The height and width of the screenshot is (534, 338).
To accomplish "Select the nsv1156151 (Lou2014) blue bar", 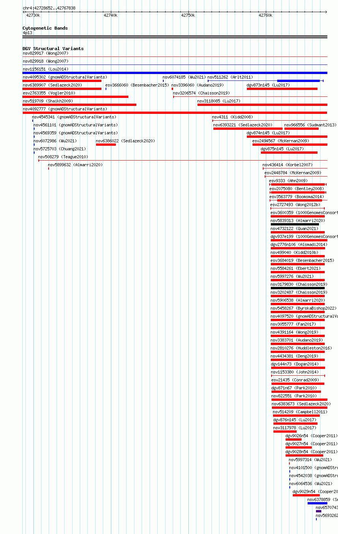I will click(175, 73).
